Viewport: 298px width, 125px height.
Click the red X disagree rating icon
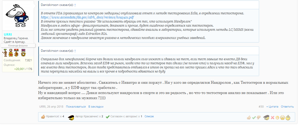273,118
